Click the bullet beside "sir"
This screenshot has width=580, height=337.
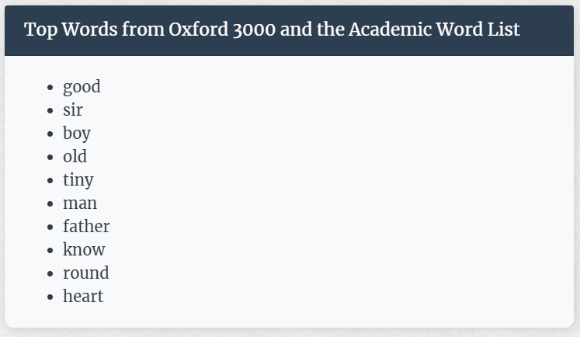(x=50, y=110)
